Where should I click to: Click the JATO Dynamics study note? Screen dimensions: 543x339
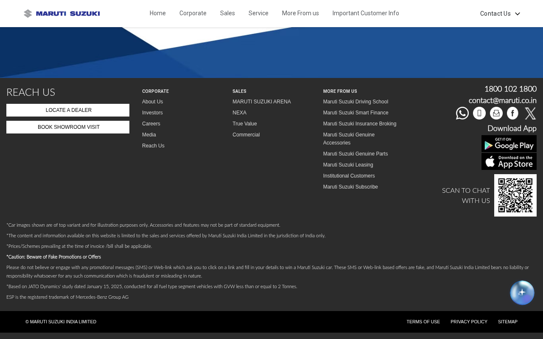pyautogui.click(x=152, y=286)
